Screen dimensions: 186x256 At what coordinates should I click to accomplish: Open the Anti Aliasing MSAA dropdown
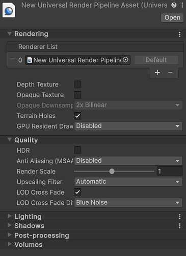[128, 161]
